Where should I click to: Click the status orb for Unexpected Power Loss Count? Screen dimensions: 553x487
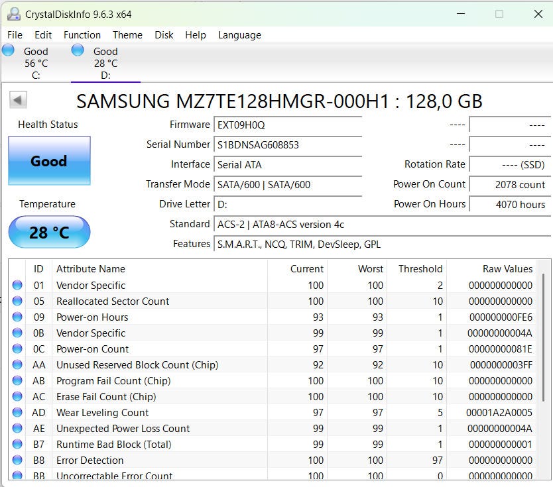17,428
